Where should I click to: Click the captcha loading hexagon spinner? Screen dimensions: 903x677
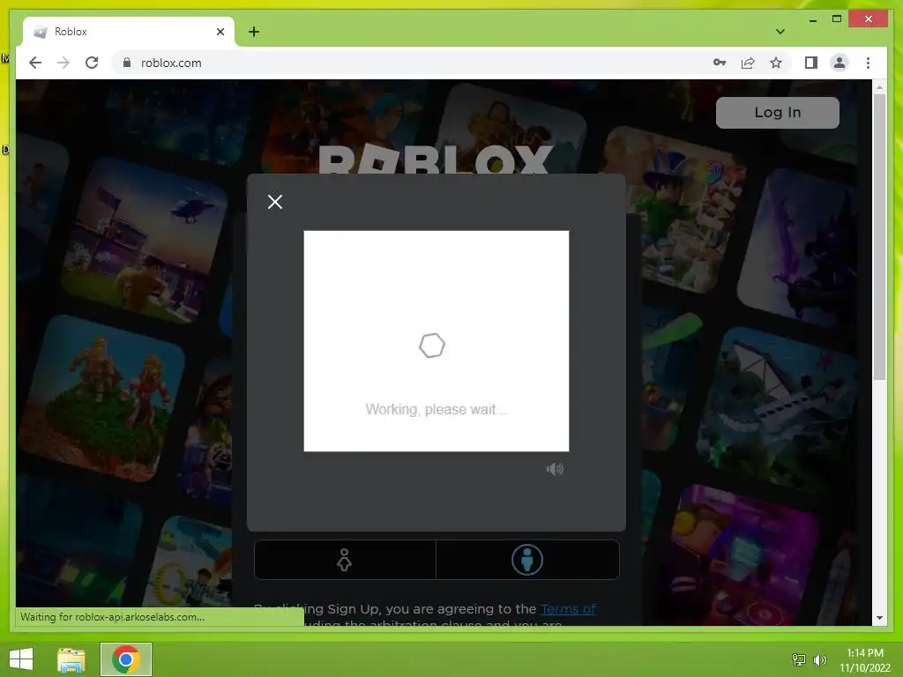pos(432,346)
